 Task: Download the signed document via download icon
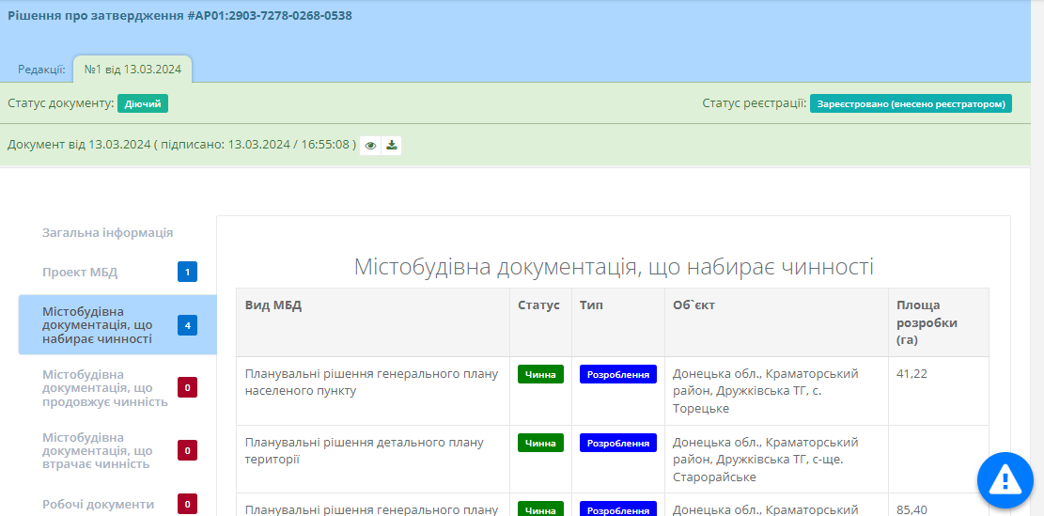click(x=392, y=146)
